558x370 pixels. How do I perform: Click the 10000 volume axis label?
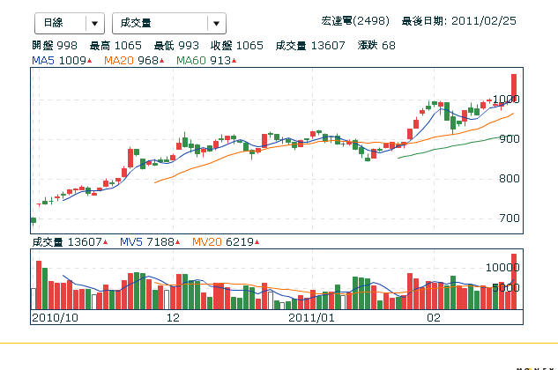[x=502, y=268]
